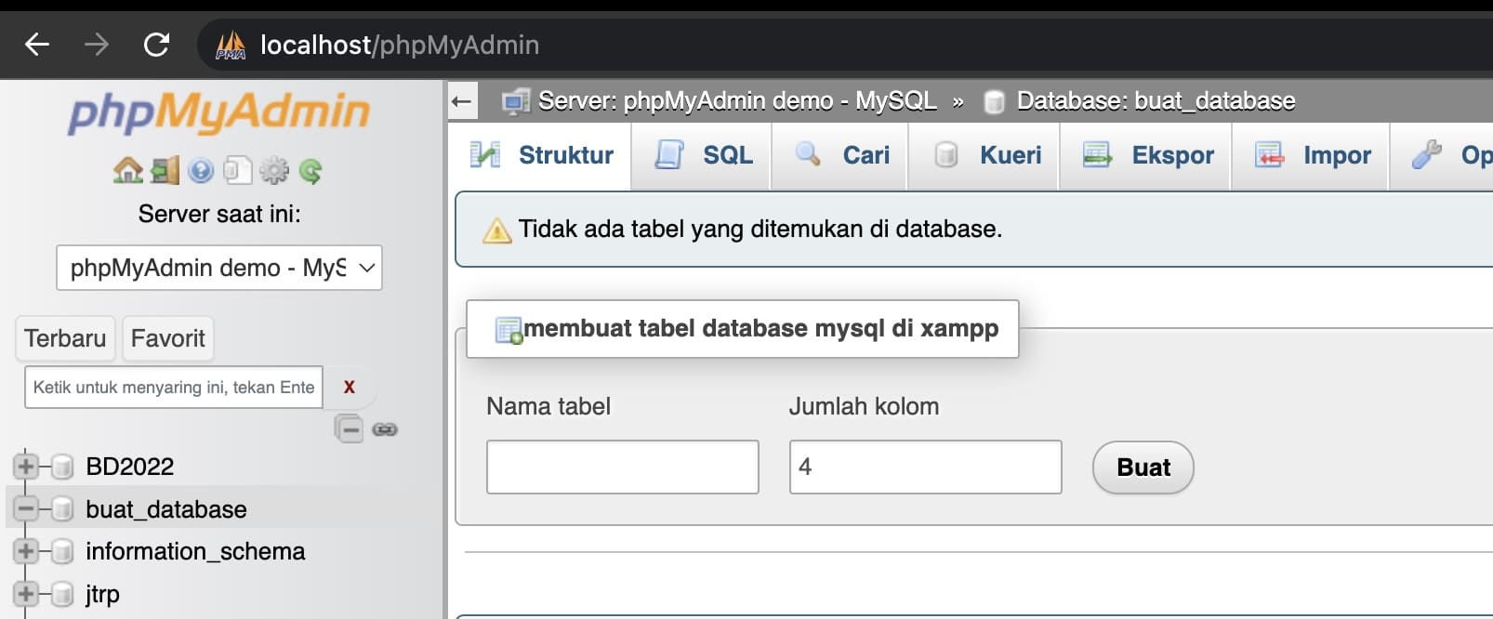Image resolution: width=1493 pixels, height=619 pixels.
Task: Click the wrench icon tab at right
Action: point(1427,154)
